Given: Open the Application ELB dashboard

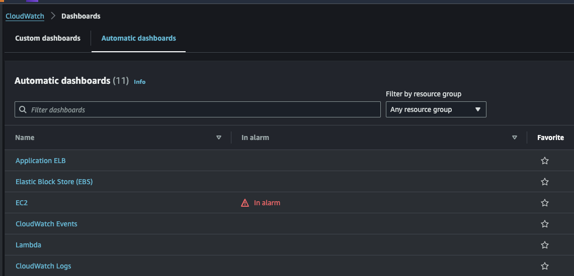Looking at the screenshot, I should (41, 161).
